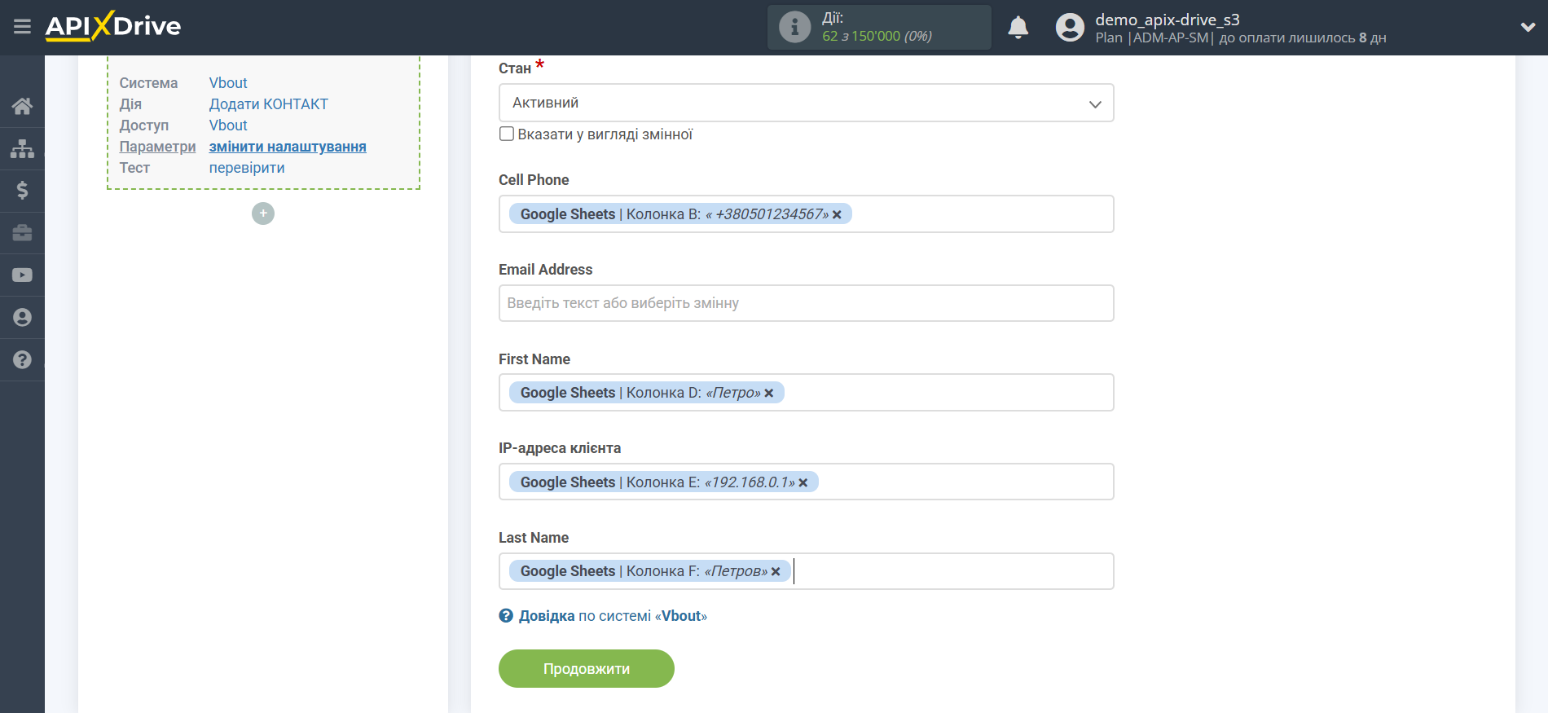Click the Email Address input field
1548x713 pixels.
tap(806, 303)
